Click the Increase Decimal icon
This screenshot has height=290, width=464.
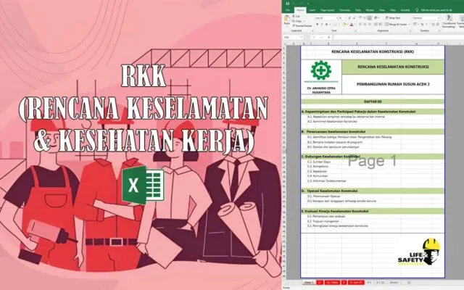433,24
